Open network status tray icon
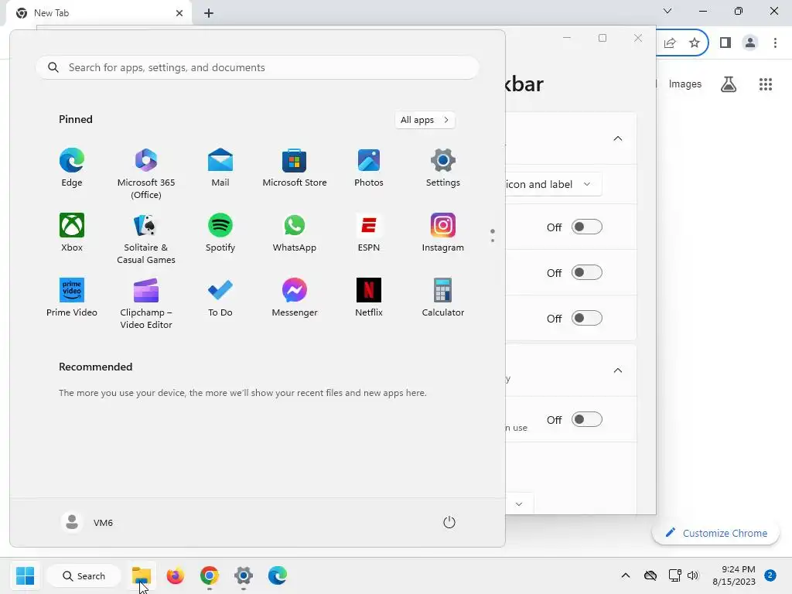792x594 pixels. (674, 575)
